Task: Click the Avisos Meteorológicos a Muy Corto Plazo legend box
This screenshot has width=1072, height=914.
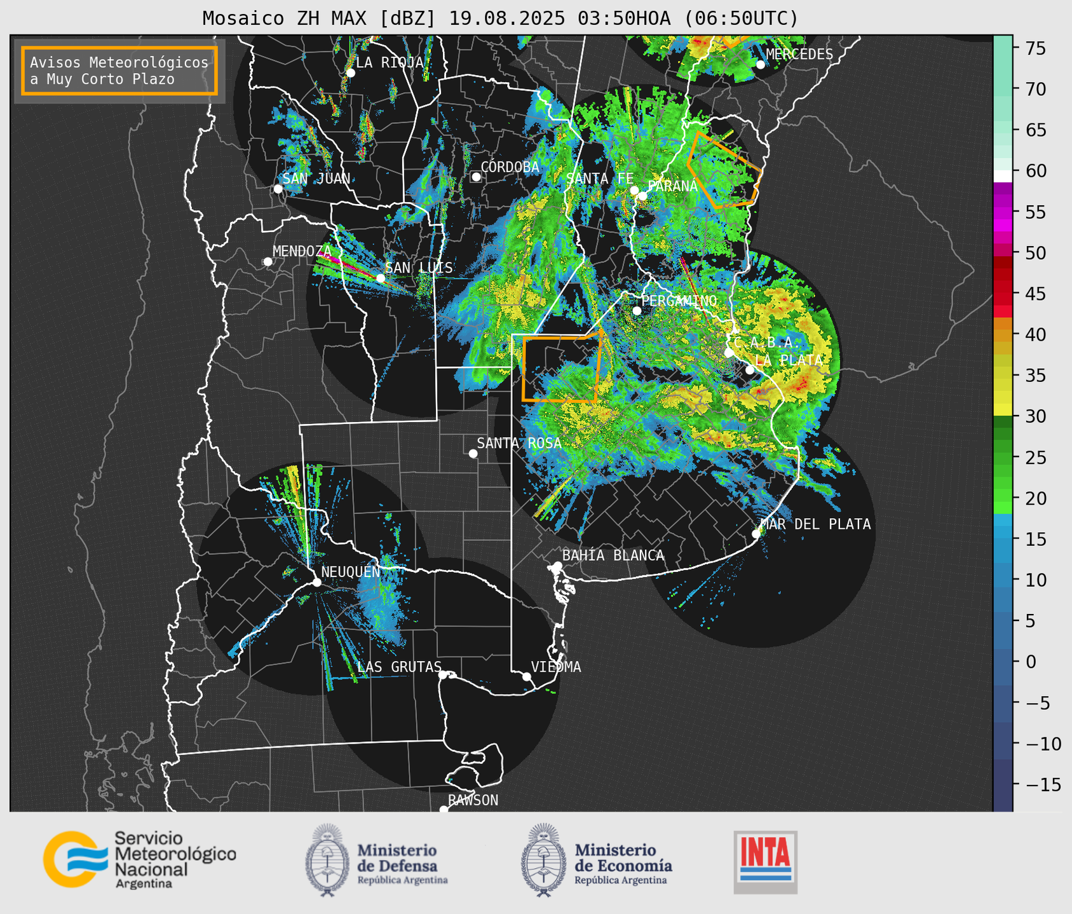Action: coord(119,71)
